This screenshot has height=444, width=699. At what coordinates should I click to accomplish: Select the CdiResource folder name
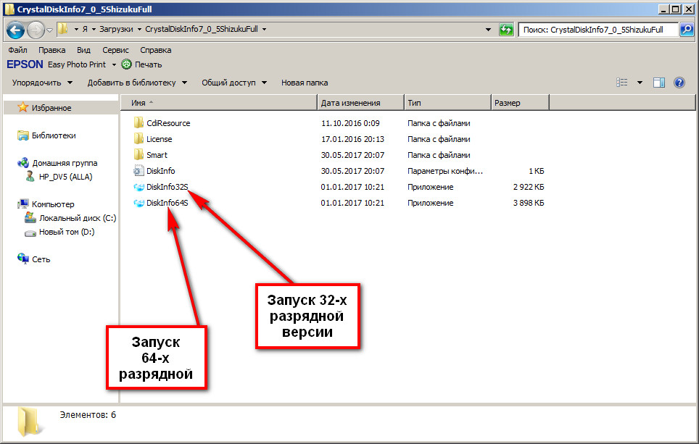point(168,123)
